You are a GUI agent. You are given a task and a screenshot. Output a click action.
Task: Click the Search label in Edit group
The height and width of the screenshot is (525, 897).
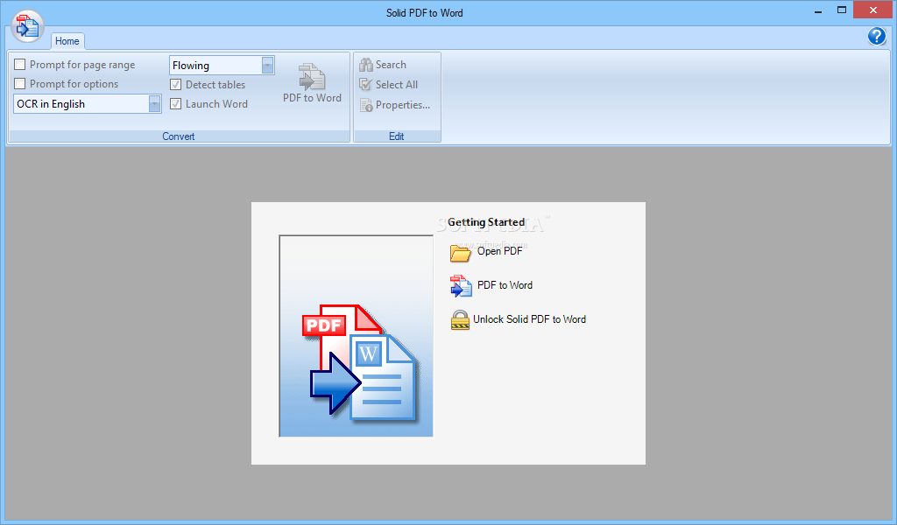point(391,65)
